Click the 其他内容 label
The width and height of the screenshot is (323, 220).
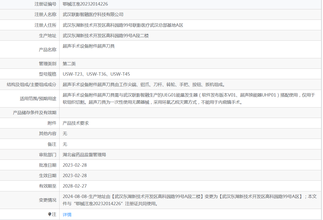coord(47,134)
